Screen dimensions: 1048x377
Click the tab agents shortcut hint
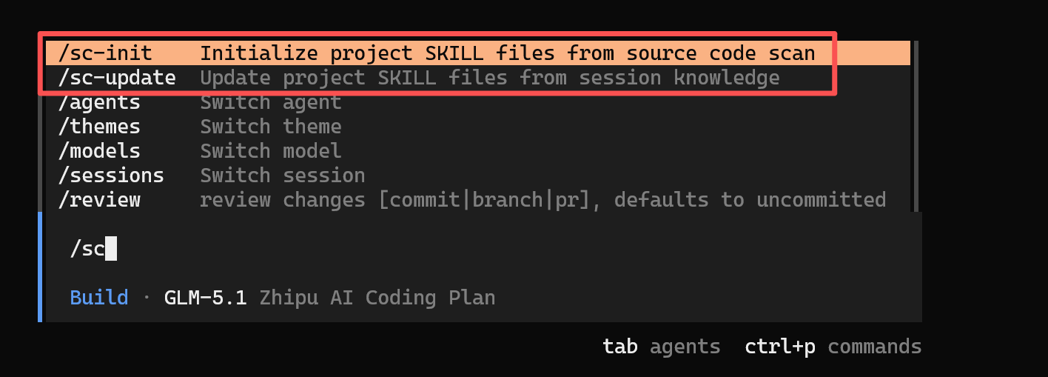[x=661, y=347]
